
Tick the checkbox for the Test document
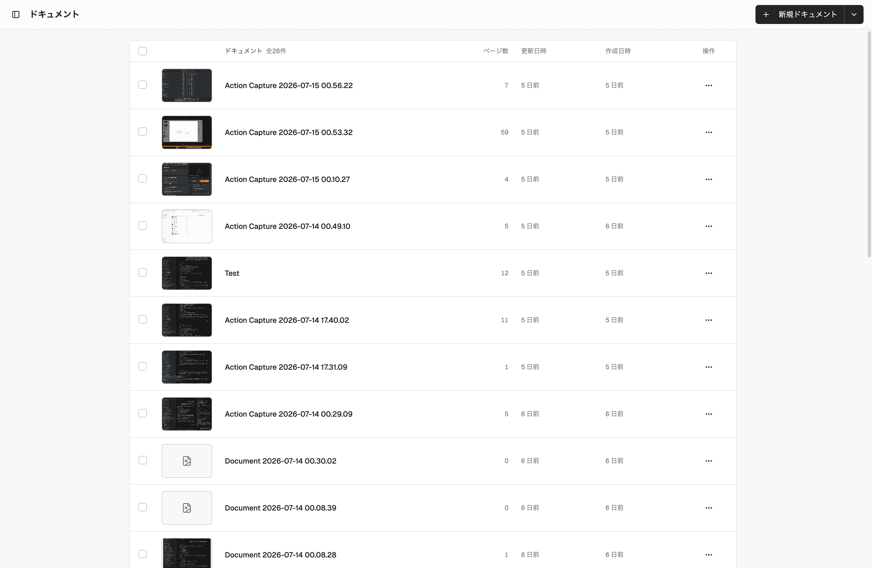(x=143, y=273)
